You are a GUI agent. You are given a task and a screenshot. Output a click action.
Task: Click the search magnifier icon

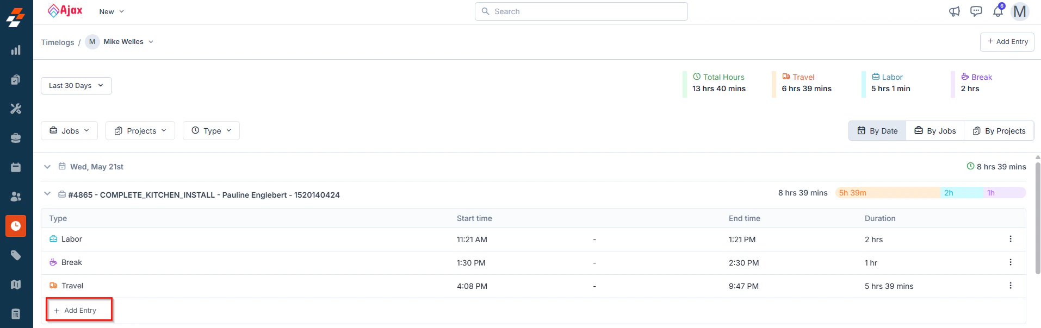click(485, 11)
